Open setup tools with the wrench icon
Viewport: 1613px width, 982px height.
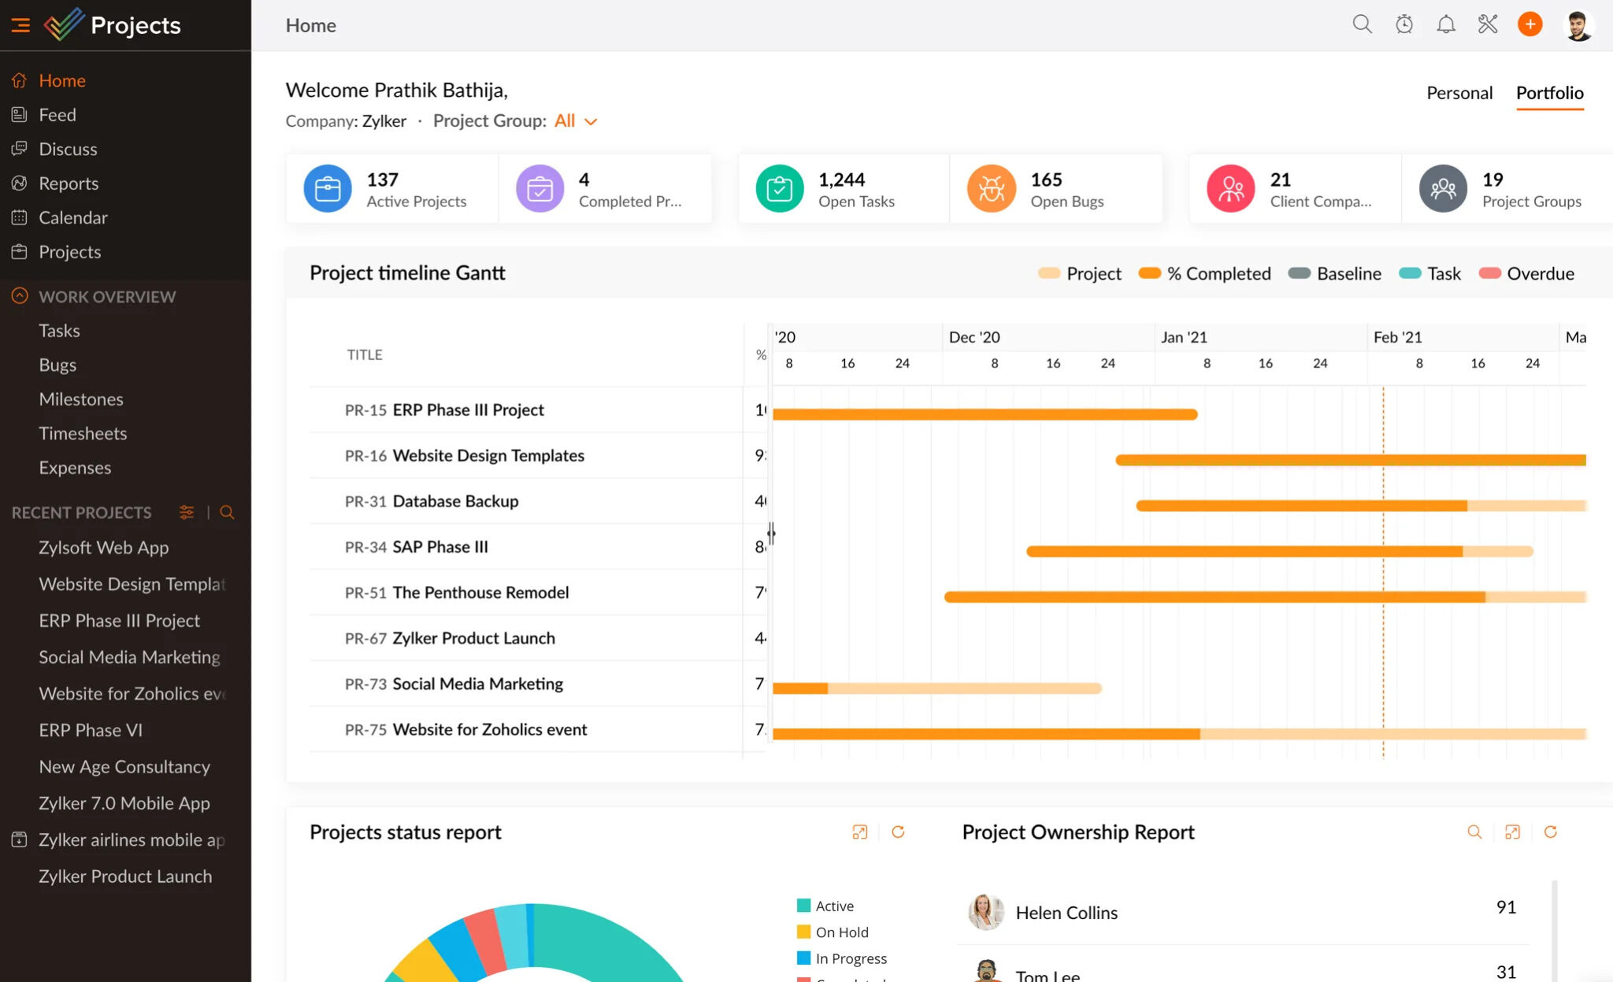tap(1489, 24)
